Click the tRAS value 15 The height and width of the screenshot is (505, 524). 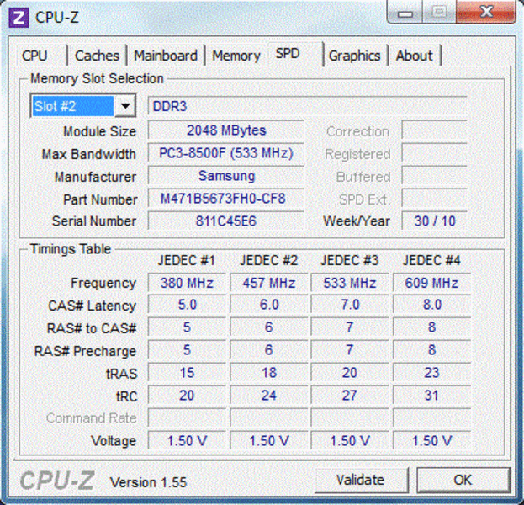tap(187, 373)
